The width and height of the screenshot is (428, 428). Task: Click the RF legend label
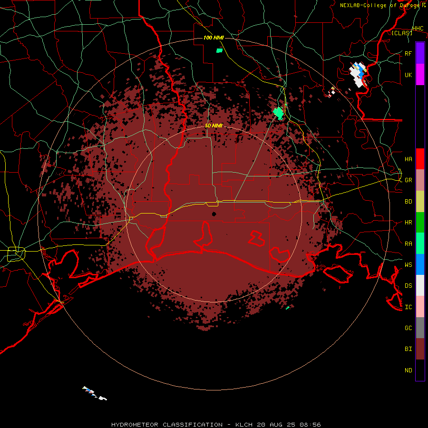pos(408,53)
